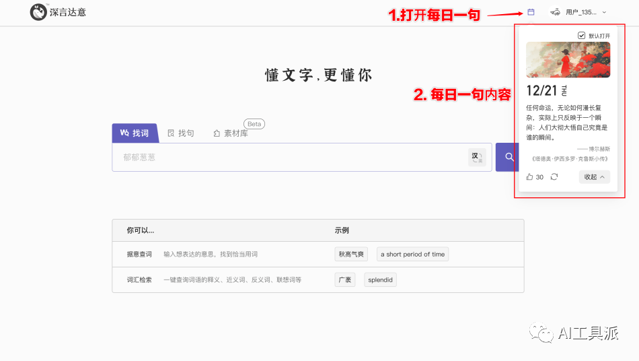Click the source title 《塔德奥·伊西多罗·克鲁斯小传》

(570, 159)
